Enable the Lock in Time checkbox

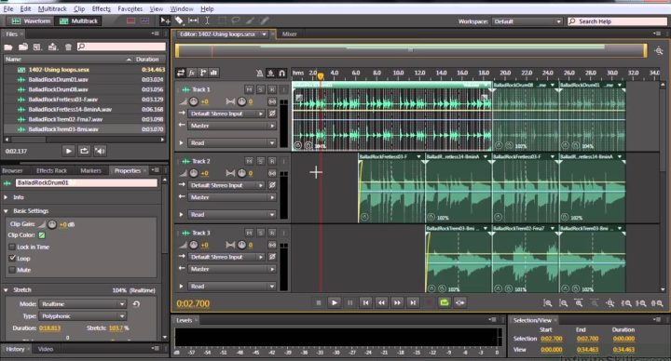[12, 247]
